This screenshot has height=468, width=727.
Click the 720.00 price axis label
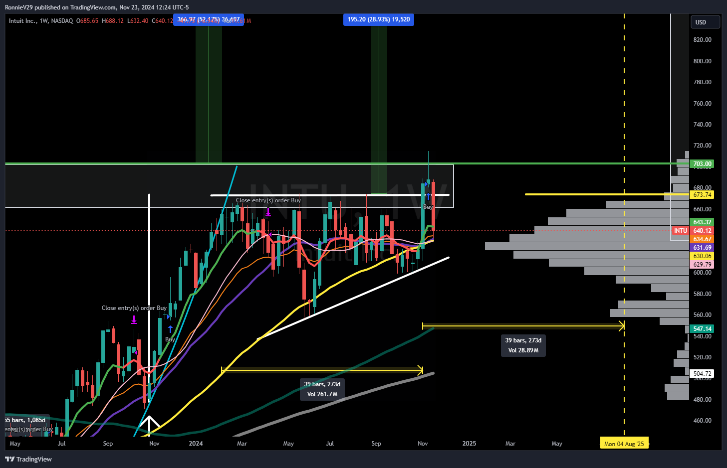702,146
